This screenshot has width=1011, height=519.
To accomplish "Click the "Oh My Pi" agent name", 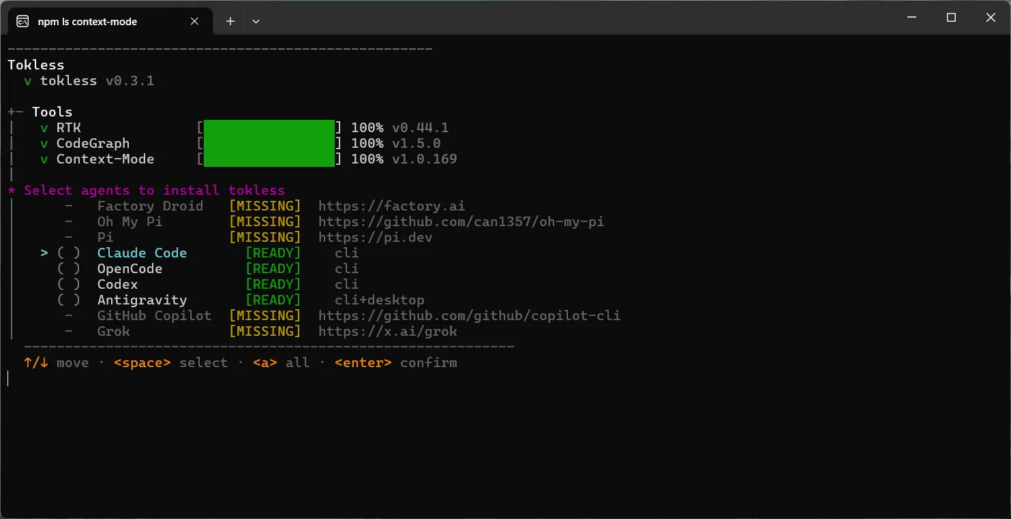I will click(x=130, y=221).
